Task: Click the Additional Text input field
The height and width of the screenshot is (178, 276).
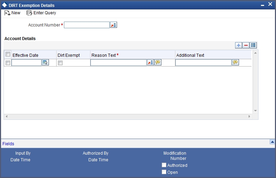Action: point(203,63)
